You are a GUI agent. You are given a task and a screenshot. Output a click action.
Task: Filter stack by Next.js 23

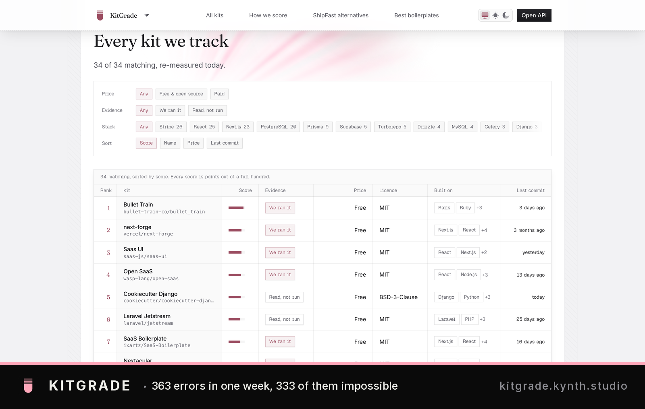point(238,127)
